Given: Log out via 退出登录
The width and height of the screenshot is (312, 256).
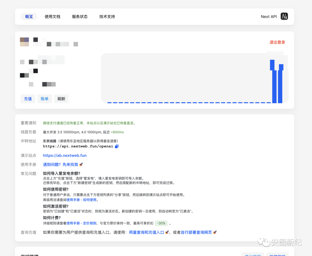Looking at the screenshot, I should pyautogui.click(x=277, y=42).
